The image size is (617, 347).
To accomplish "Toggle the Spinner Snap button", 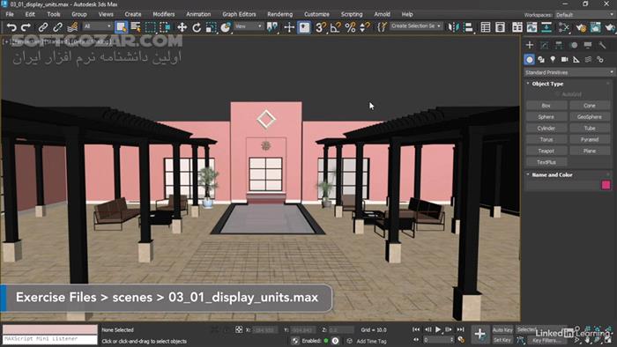I will point(365,27).
